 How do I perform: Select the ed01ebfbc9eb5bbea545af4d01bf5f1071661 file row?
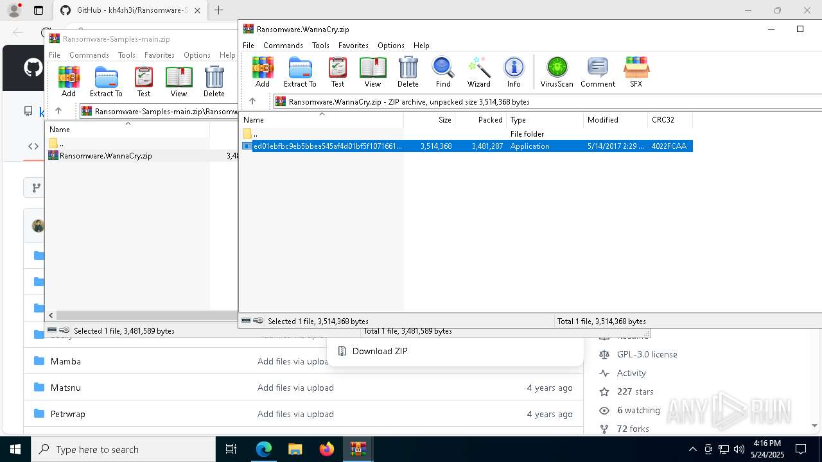467,146
